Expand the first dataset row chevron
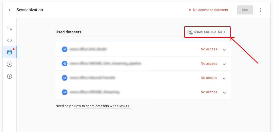 point(224,50)
